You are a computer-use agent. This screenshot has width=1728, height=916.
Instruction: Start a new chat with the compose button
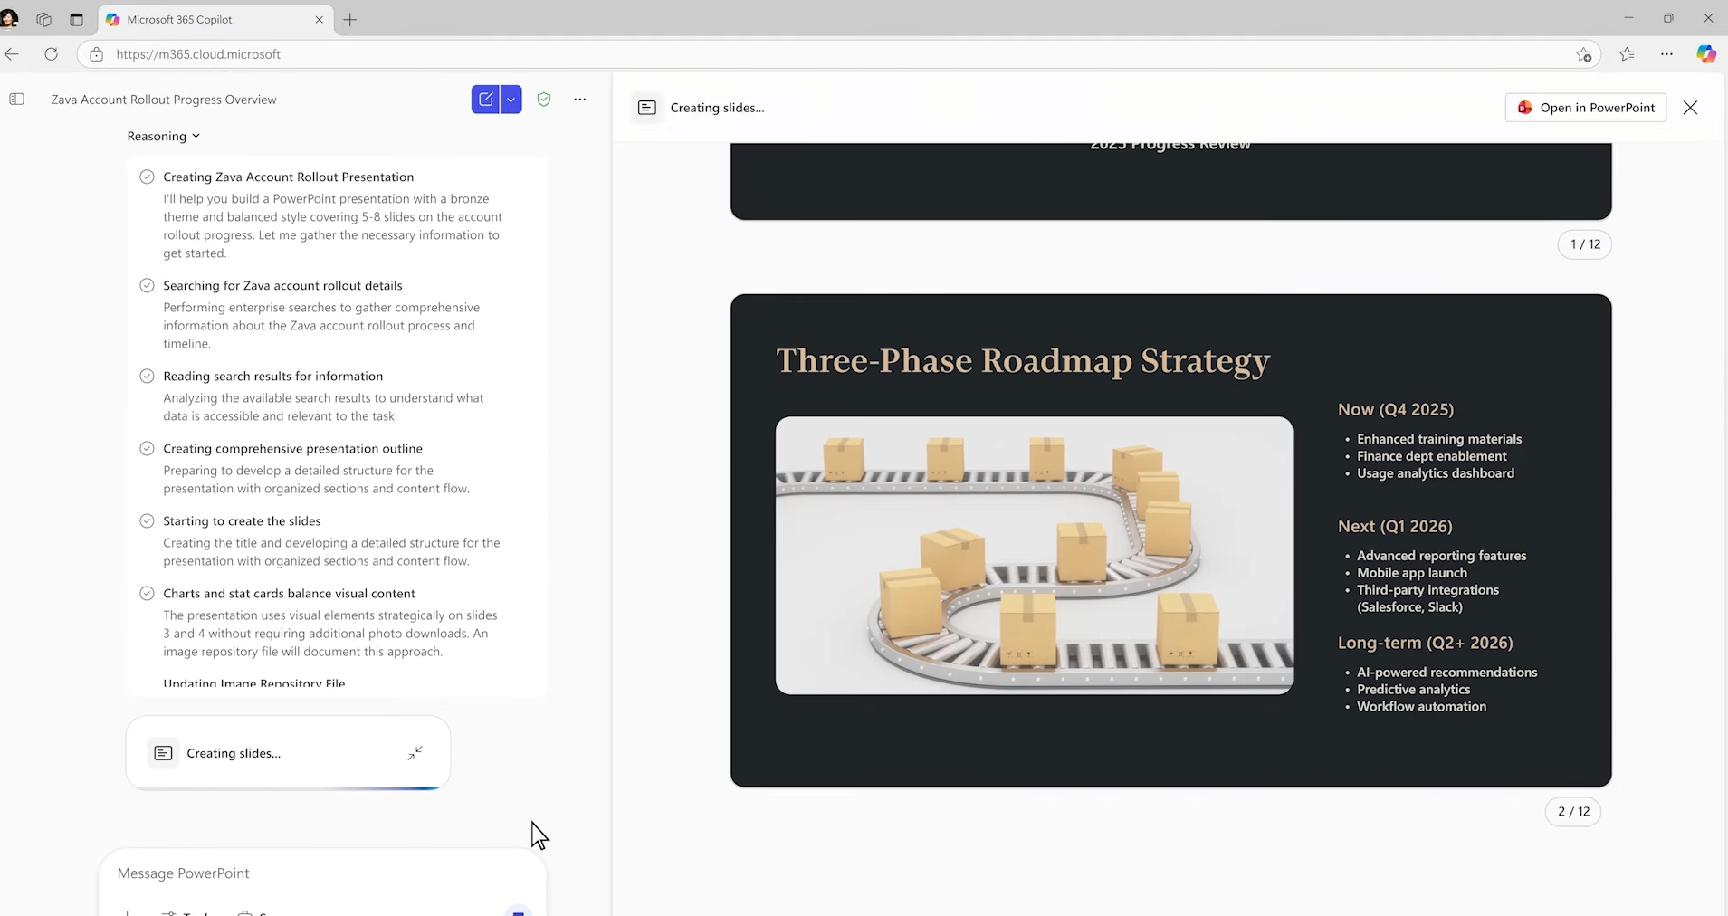[x=485, y=100]
